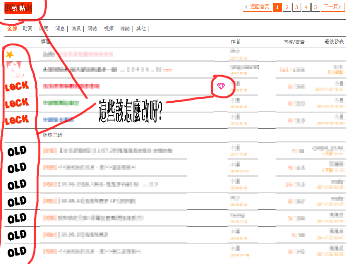Jump to page 2 in pagination
The height and width of the screenshot is (264, 349).
click(x=287, y=7)
